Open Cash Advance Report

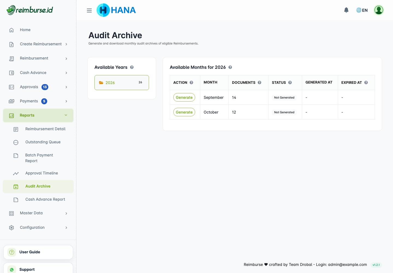(x=38, y=200)
